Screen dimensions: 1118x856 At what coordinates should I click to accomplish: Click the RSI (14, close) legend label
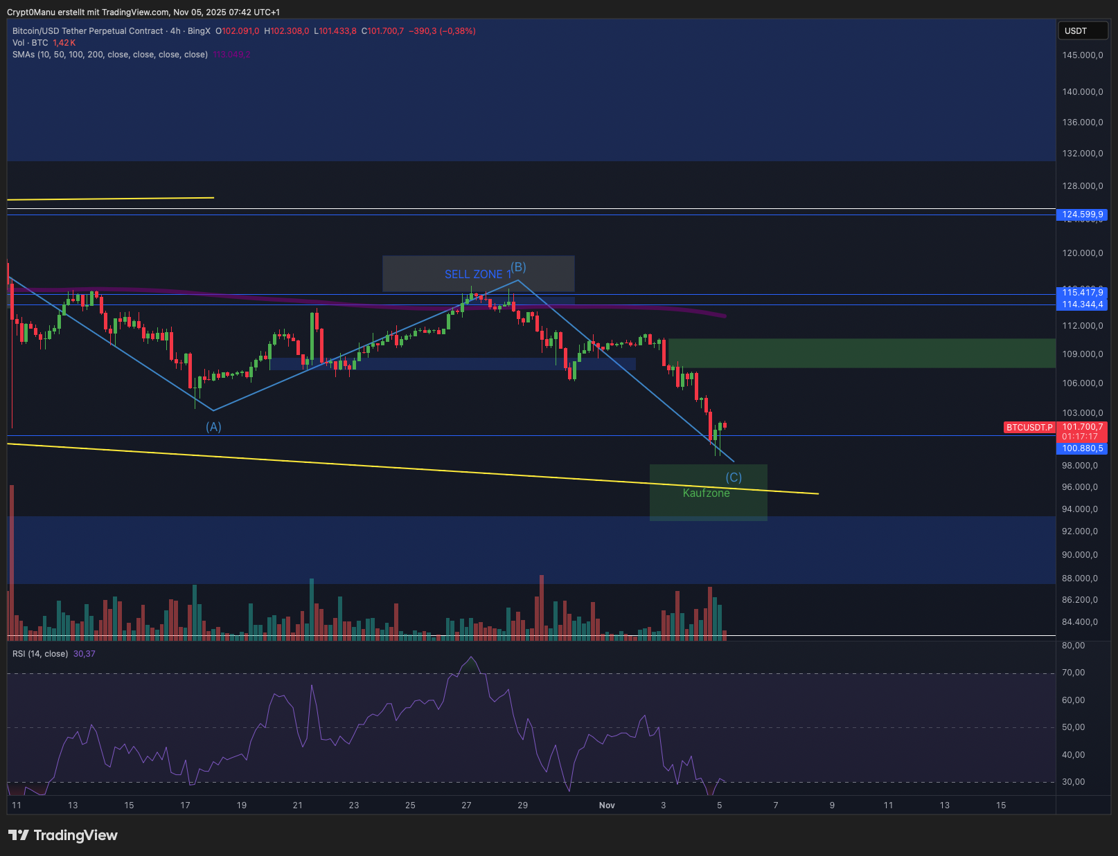click(40, 654)
